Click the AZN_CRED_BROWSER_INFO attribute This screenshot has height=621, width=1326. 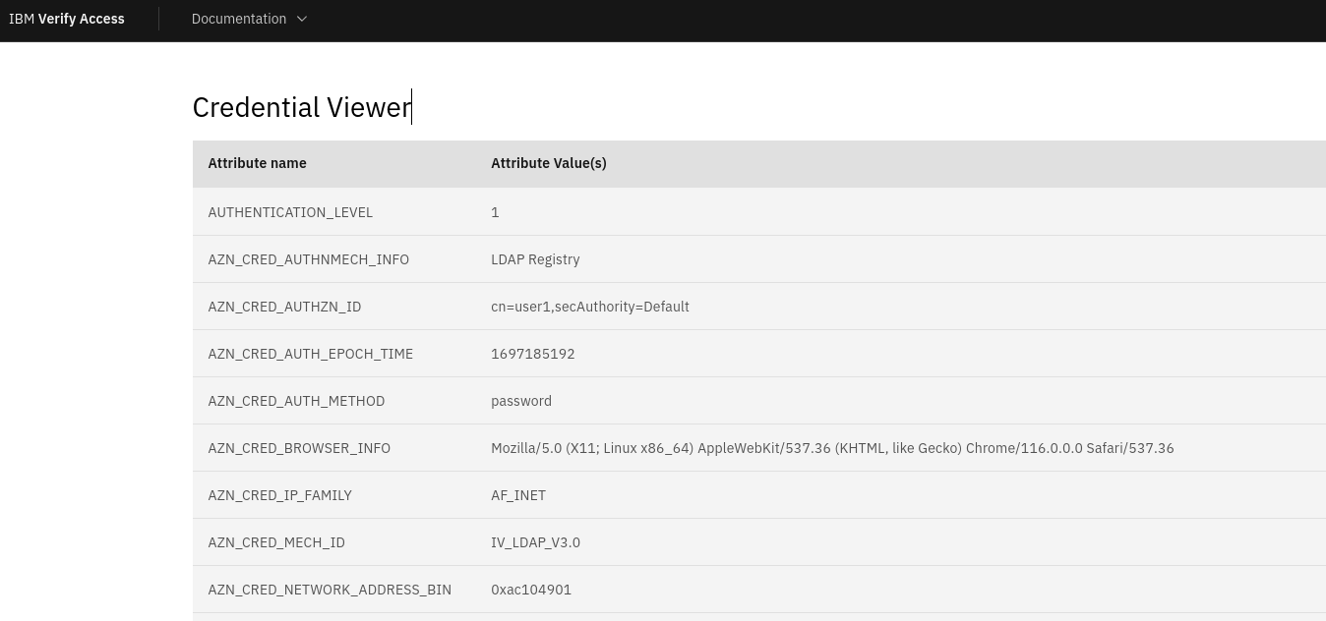(299, 448)
